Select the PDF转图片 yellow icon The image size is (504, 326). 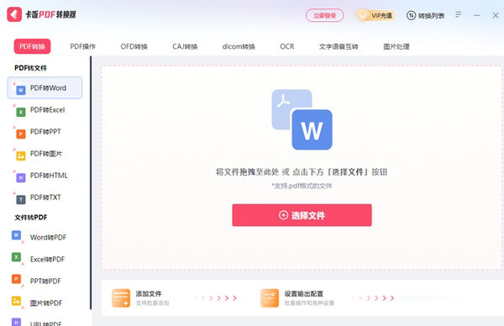coord(20,155)
